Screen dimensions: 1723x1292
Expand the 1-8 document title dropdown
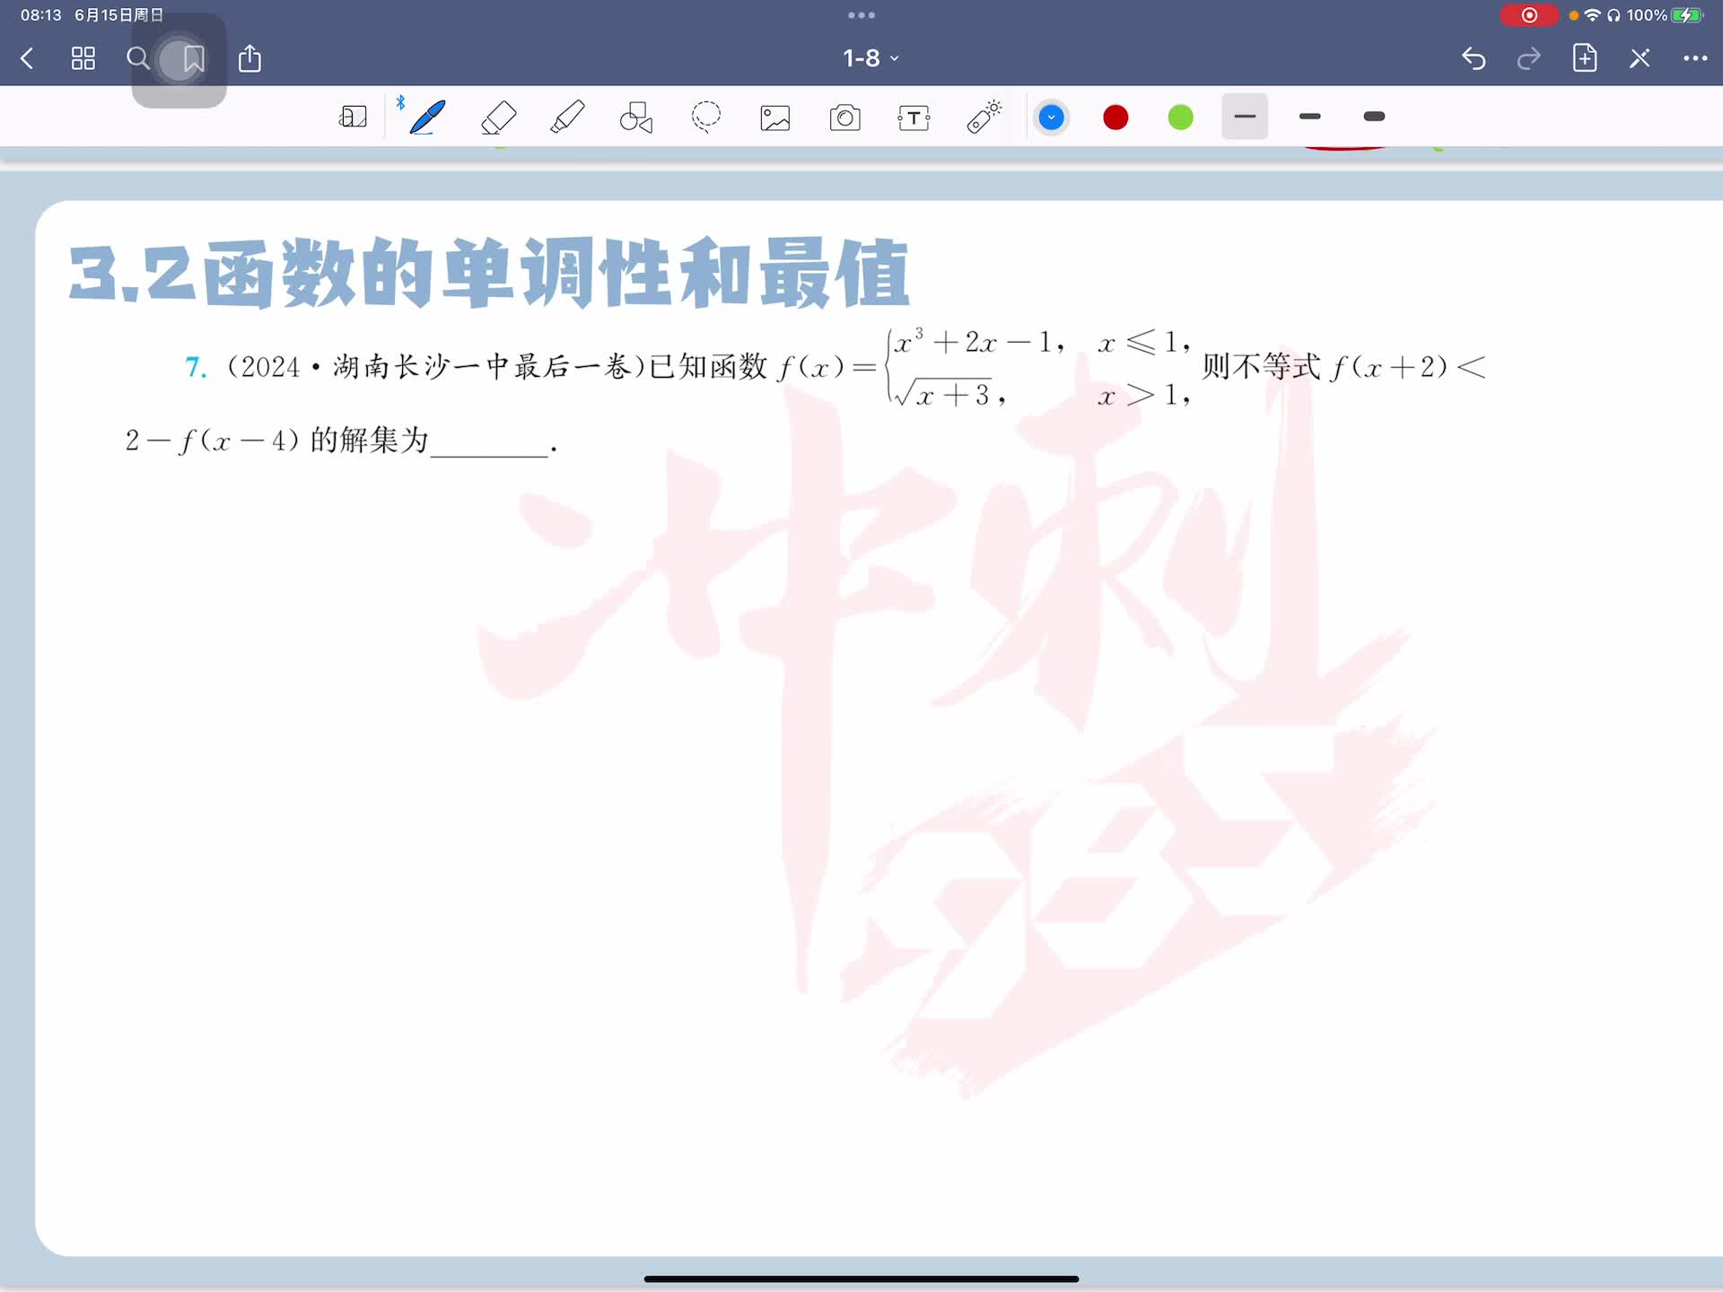[870, 58]
